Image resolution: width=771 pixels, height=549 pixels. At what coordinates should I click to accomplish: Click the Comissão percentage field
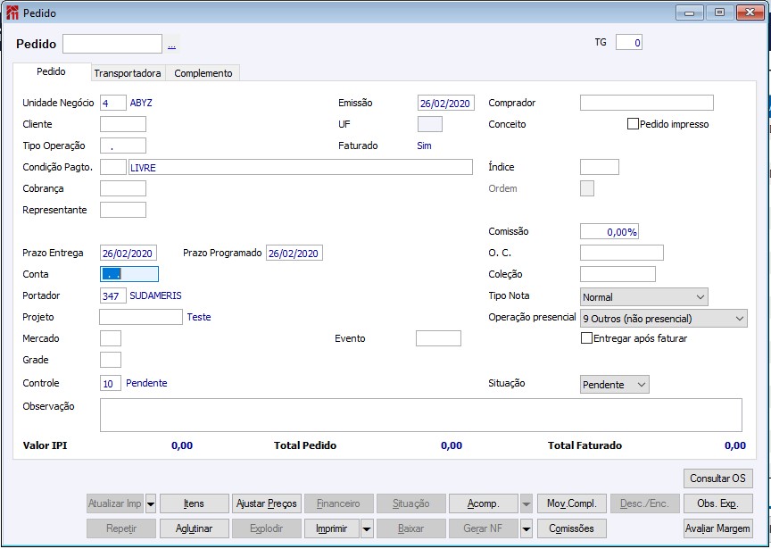tap(609, 232)
